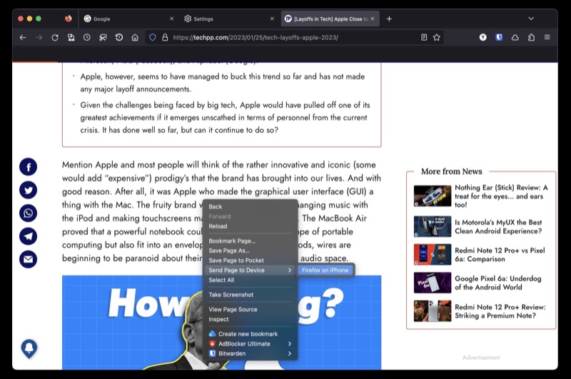The height and width of the screenshot is (379, 571).
Task: Select the Layoffs in Tech Apple tab
Action: tap(330, 19)
